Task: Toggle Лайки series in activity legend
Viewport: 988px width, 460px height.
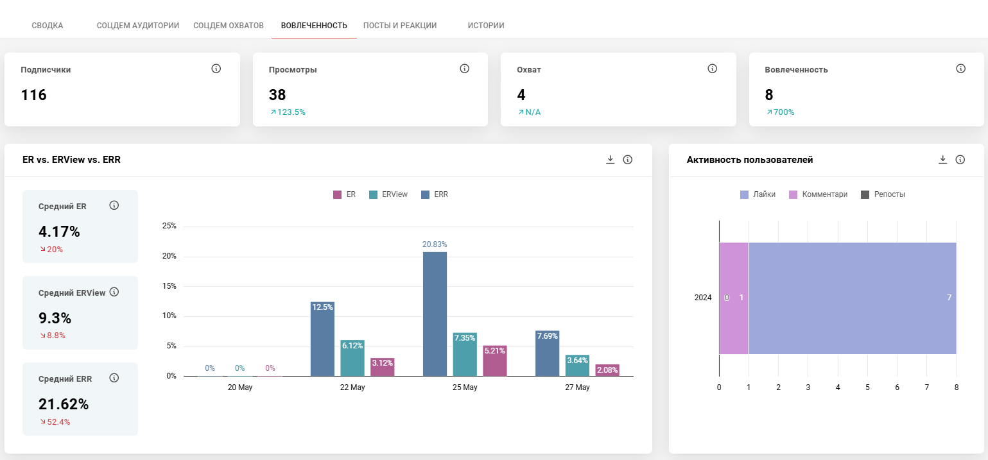Action: [758, 194]
